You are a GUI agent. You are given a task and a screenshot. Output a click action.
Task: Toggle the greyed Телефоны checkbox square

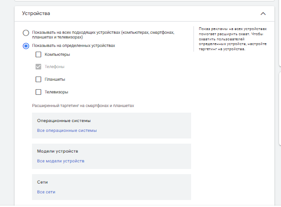pos(38,67)
